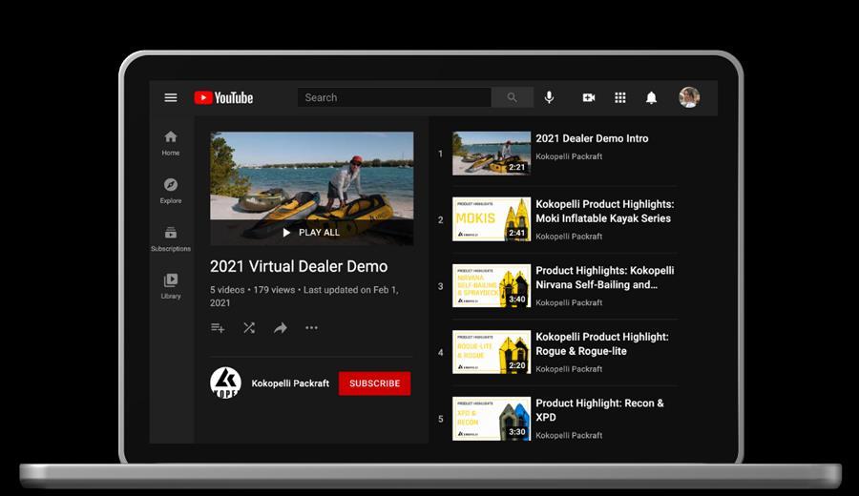Image resolution: width=859 pixels, height=496 pixels.
Task: Click Kokopelli Packraft under Moki Kayak video
Action: 569,237
